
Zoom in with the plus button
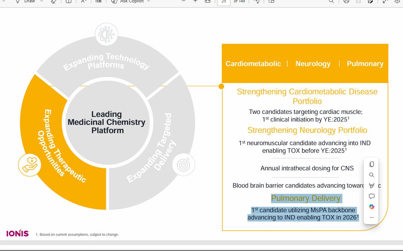195,1
